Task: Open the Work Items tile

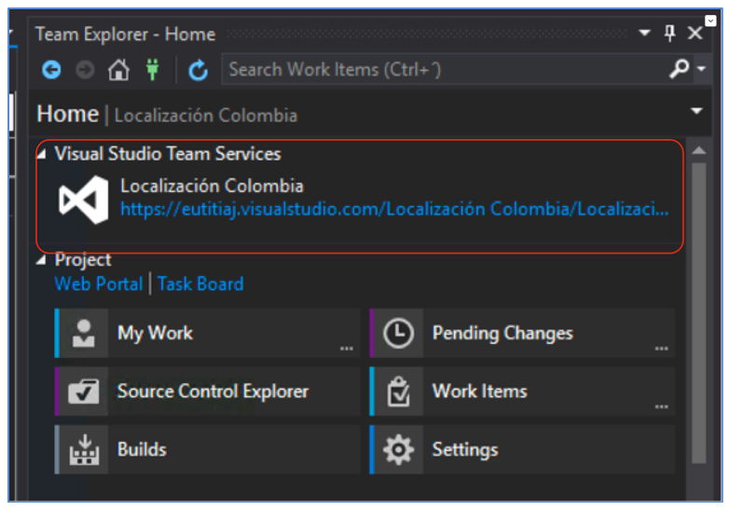Action: pyautogui.click(x=522, y=392)
